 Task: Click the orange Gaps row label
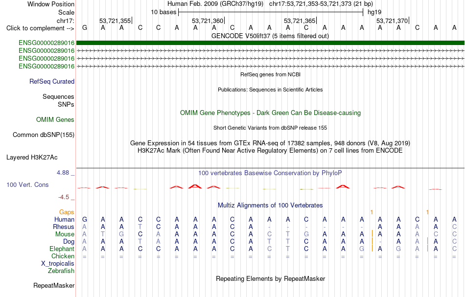point(67,212)
